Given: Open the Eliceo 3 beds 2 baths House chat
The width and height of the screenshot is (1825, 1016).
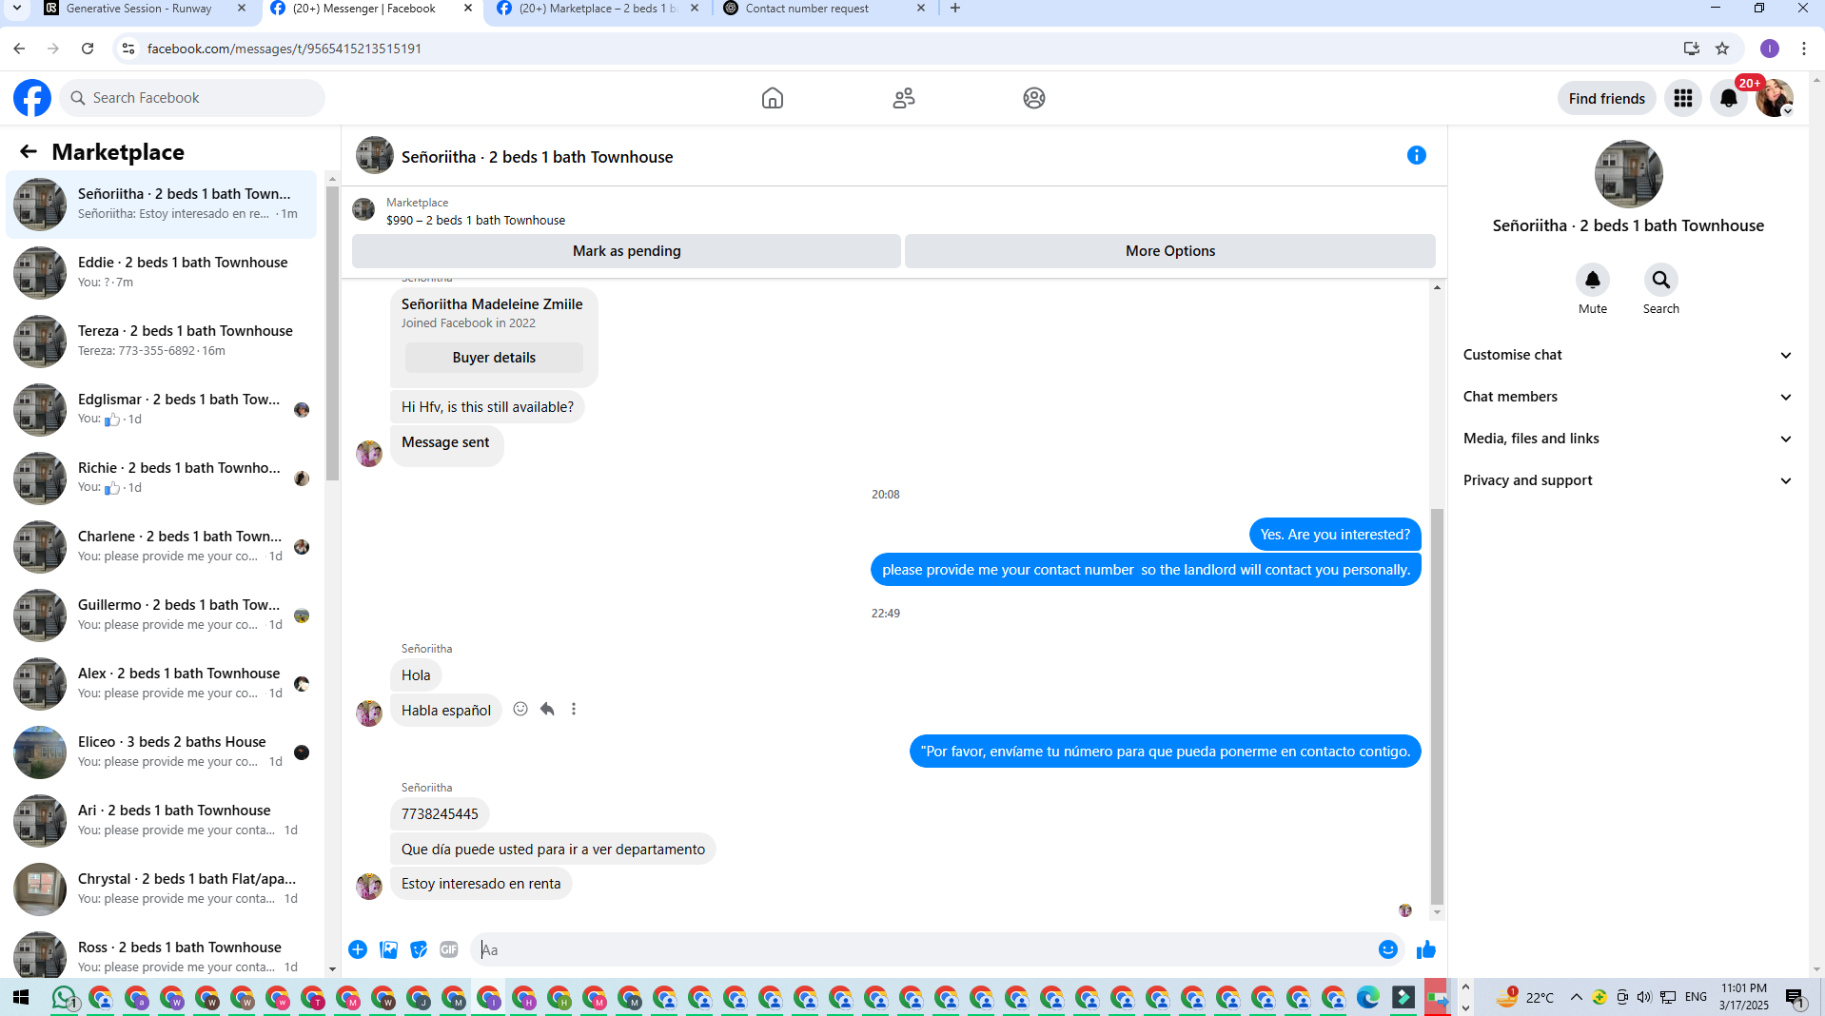Looking at the screenshot, I should (162, 752).
